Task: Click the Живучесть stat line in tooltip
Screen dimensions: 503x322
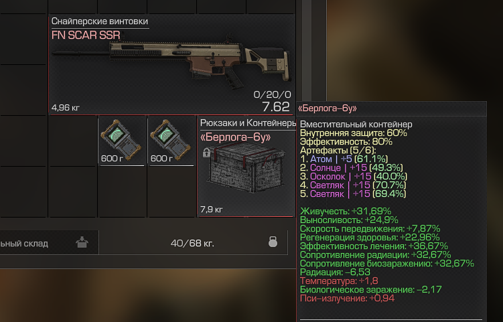Action: [346, 211]
